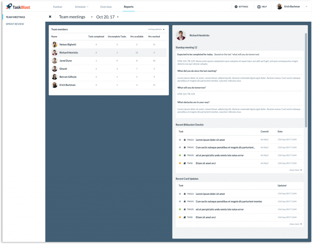This screenshot has height=244, width=312.
Task: Click book icon of TWS8 in Card Updates
Action: point(185,217)
